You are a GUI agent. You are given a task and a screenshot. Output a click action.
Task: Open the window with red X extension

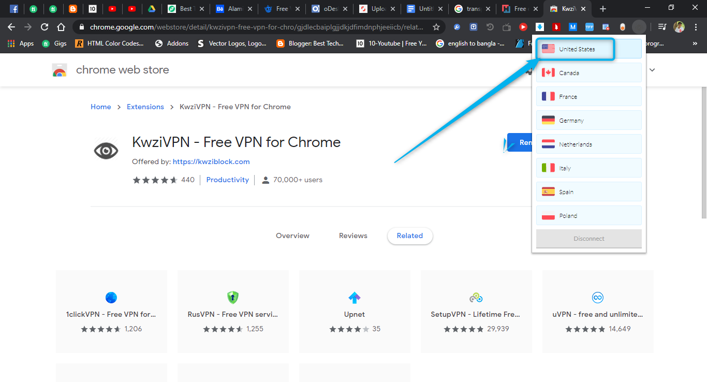(606, 27)
